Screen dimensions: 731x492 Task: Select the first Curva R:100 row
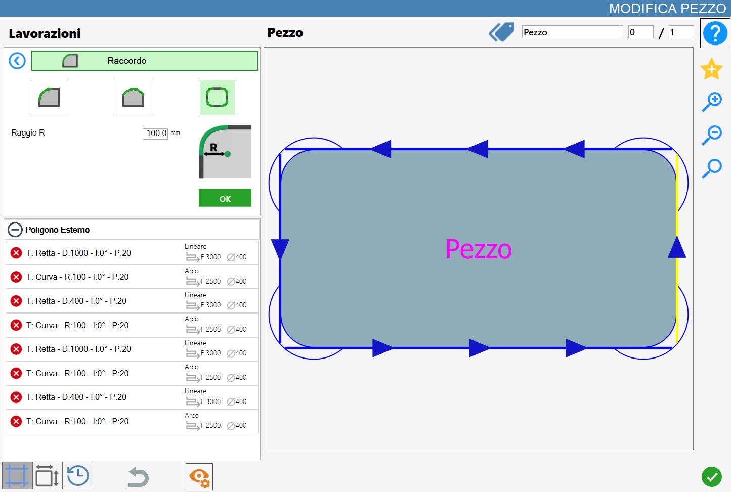(x=132, y=277)
